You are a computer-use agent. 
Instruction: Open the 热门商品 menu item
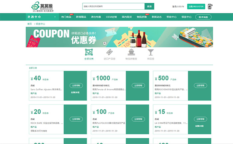(66, 17)
